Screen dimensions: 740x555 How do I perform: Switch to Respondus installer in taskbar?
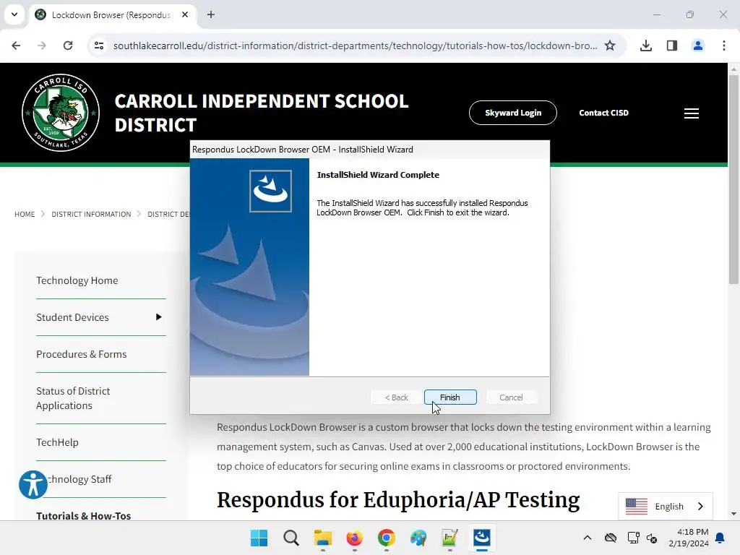[x=482, y=538]
